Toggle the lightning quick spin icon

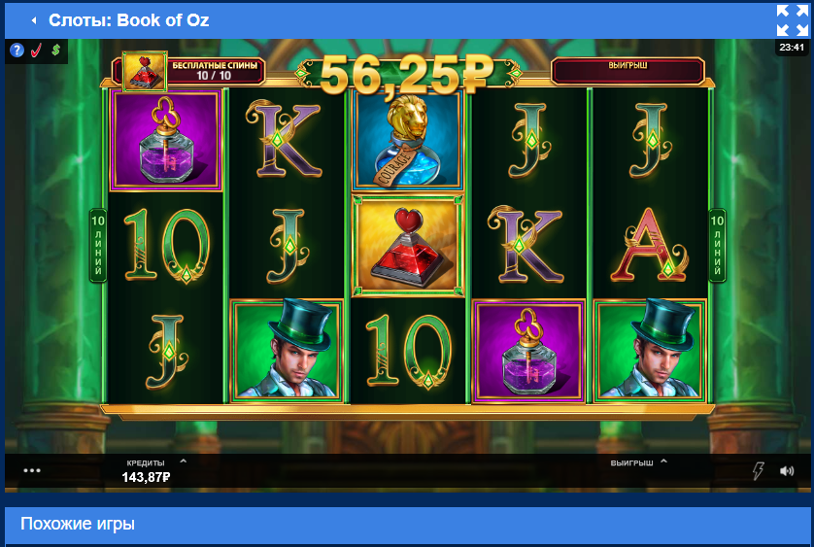[x=758, y=470]
